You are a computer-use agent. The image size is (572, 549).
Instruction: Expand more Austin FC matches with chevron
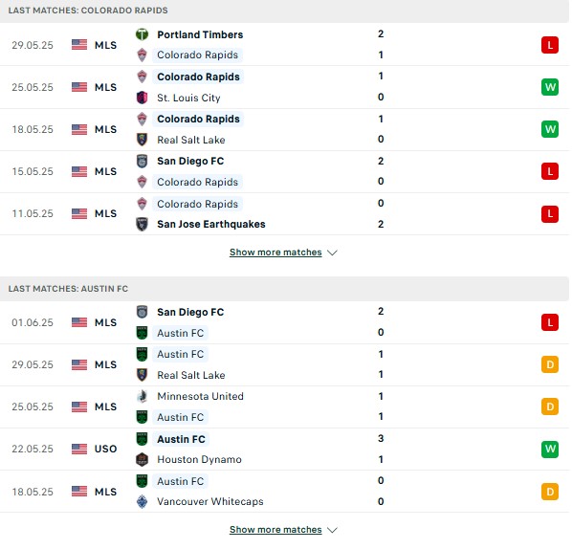coord(332,530)
